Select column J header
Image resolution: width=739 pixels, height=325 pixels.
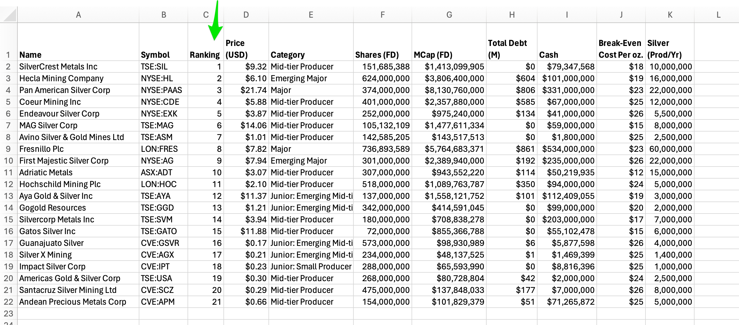621,15
